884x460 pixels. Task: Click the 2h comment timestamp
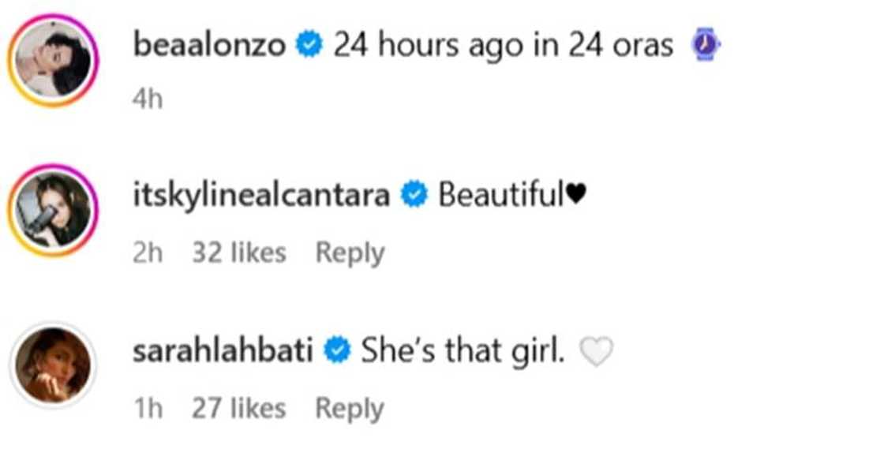(x=147, y=253)
